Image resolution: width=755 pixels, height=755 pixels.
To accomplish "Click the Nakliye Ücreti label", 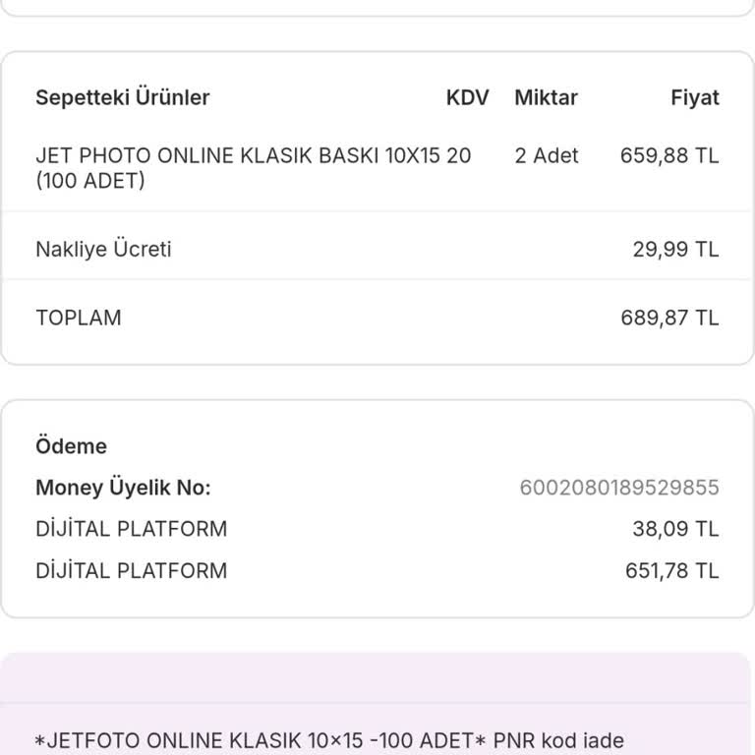I will tap(103, 249).
